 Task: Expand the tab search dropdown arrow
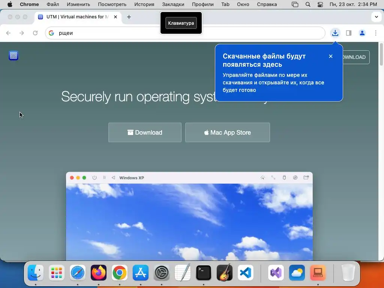point(376,17)
